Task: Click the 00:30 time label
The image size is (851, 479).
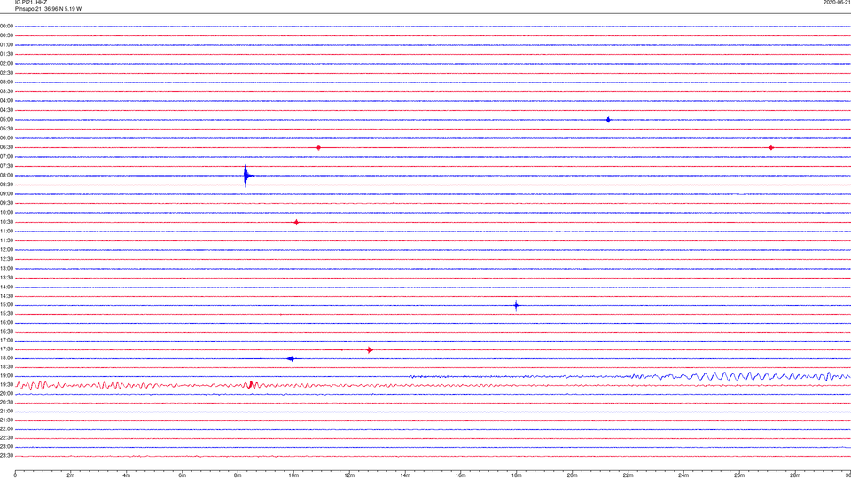Action: click(6, 35)
